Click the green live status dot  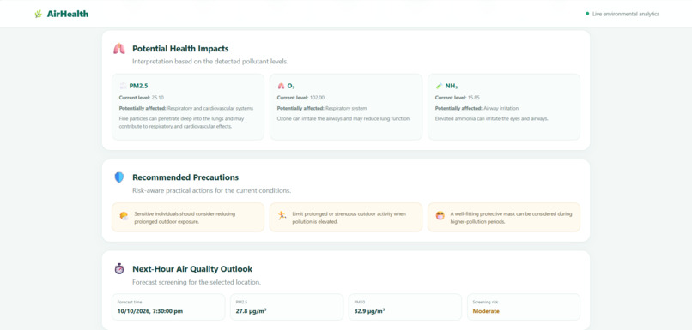[587, 14]
